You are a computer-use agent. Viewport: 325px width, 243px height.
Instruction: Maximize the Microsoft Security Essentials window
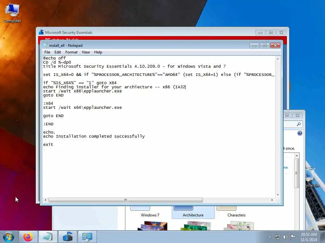click(x=271, y=33)
